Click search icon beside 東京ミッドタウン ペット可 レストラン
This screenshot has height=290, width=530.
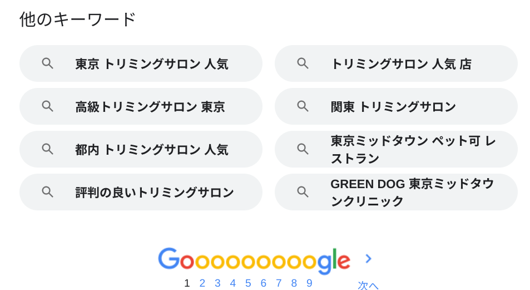click(303, 149)
